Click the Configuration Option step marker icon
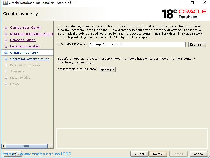The width and height of the screenshot is (210, 158). click(x=6, y=28)
